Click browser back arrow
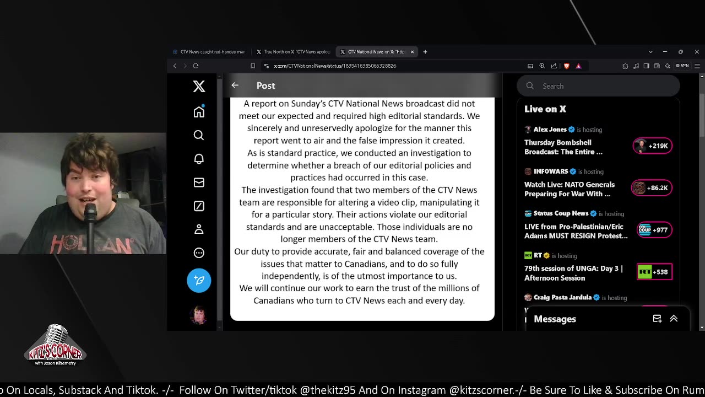The image size is (705, 397). pyautogui.click(x=175, y=66)
